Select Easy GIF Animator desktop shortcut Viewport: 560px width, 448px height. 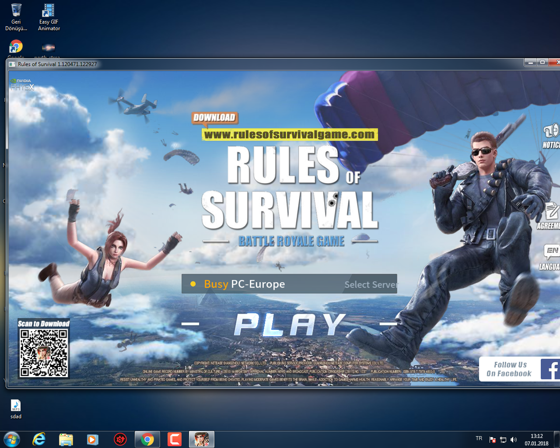pos(49,17)
